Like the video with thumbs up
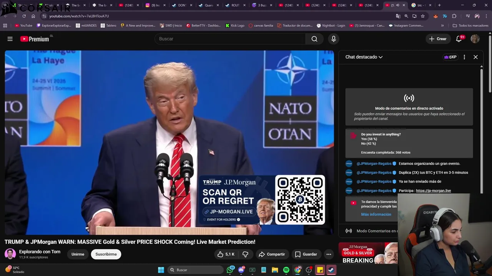 [x=226, y=254]
